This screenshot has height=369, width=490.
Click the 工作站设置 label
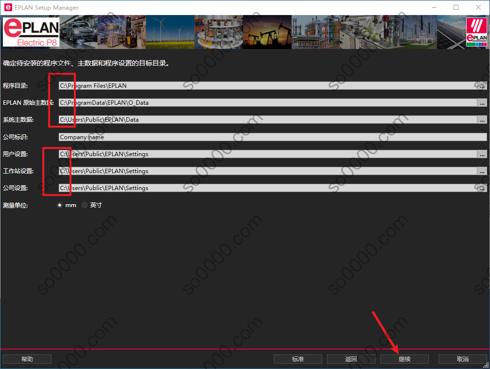tap(18, 171)
